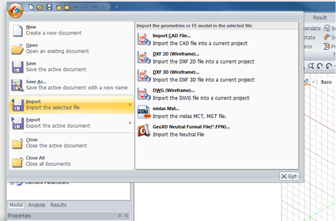Close the Properties panel
Screen dimensions: 336x221
pyautogui.click(x=126, y=216)
